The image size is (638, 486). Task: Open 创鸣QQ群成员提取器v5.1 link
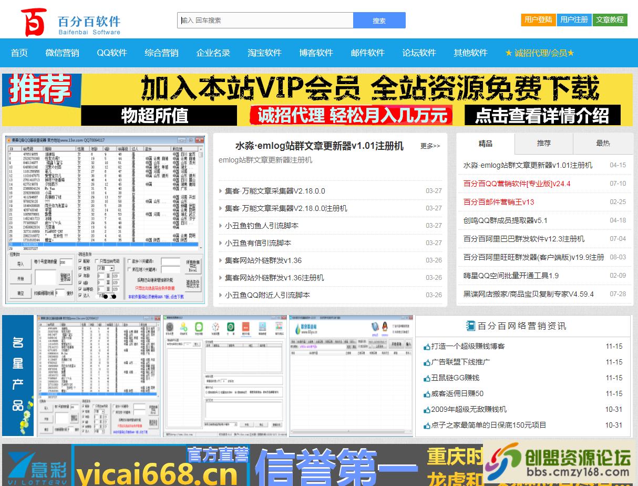coord(505,220)
